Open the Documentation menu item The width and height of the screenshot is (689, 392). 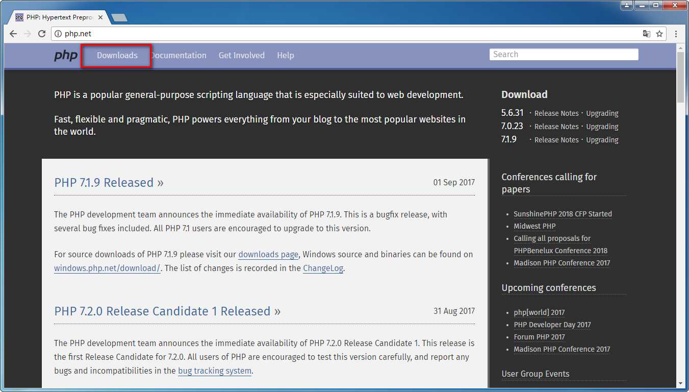(x=178, y=55)
